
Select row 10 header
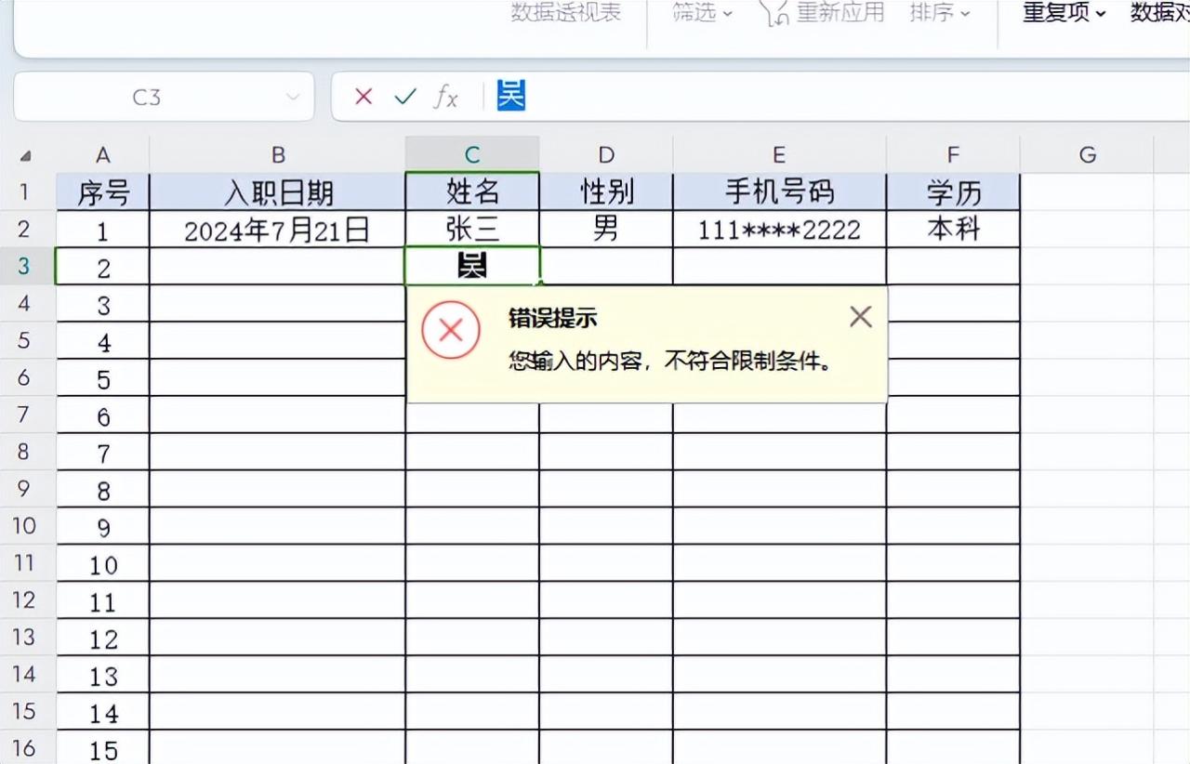pyautogui.click(x=25, y=526)
